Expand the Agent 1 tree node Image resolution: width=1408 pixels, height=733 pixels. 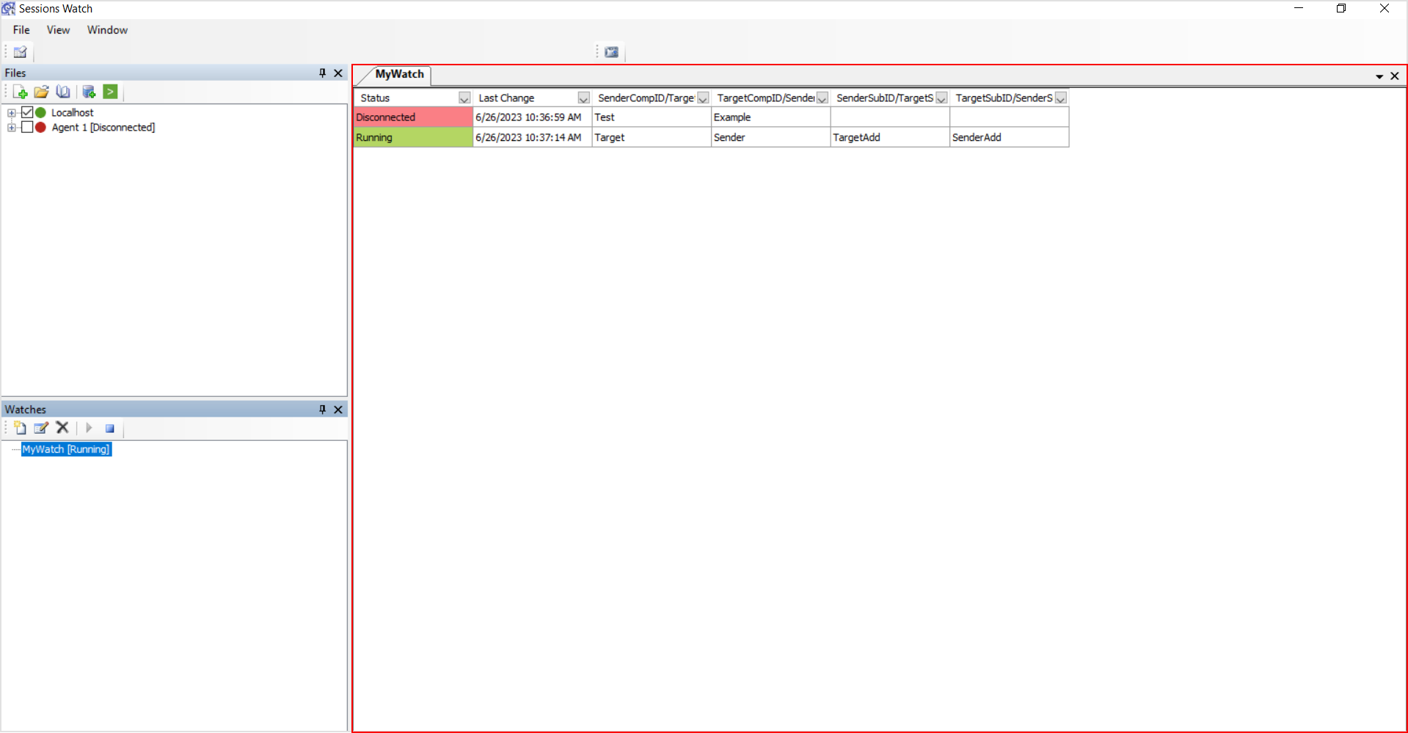coord(11,128)
